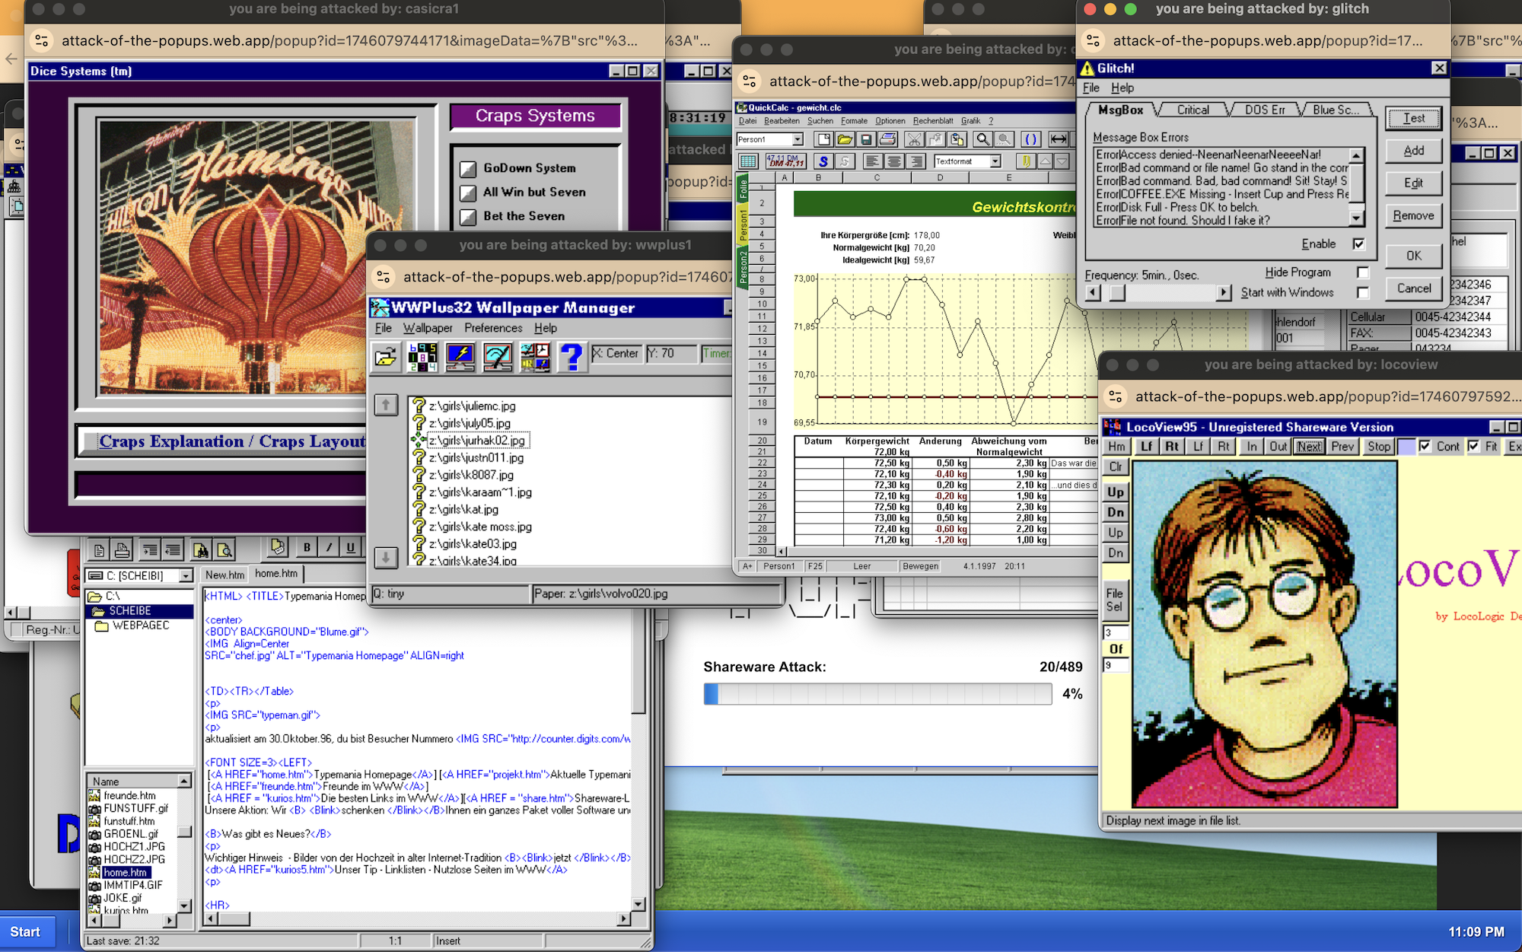Click the up arrow button in WWPlus32 file list
The image size is (1522, 952).
click(386, 405)
